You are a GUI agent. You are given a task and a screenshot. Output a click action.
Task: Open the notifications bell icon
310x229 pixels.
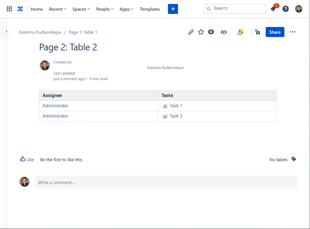point(273,9)
